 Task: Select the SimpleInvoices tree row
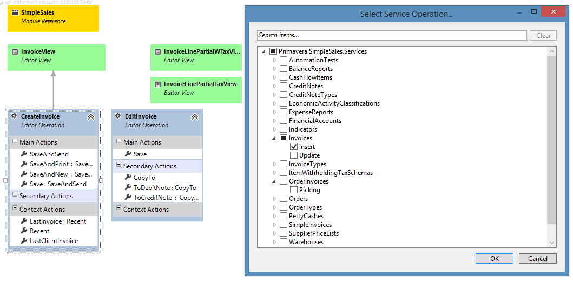click(310, 225)
